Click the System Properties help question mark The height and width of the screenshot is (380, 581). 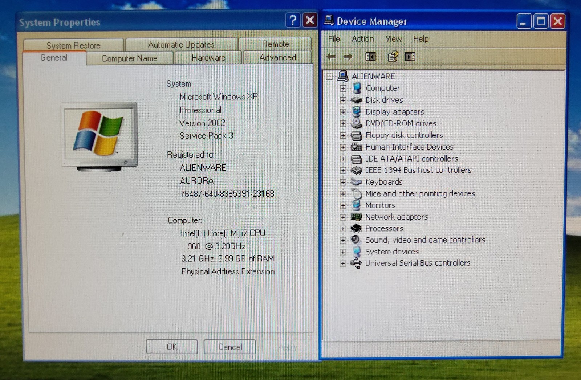[x=293, y=20]
